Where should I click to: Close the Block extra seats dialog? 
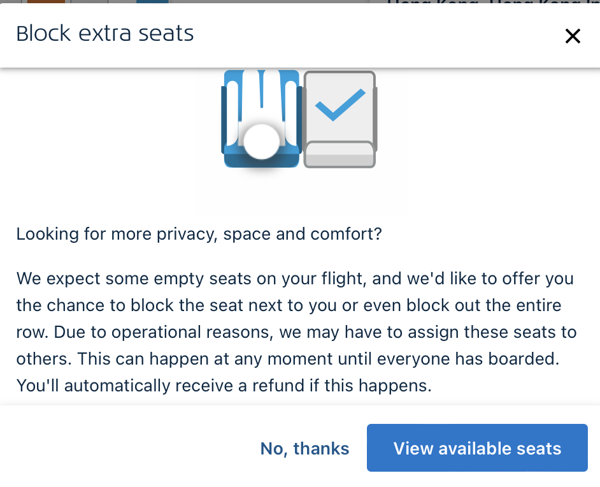click(x=573, y=36)
